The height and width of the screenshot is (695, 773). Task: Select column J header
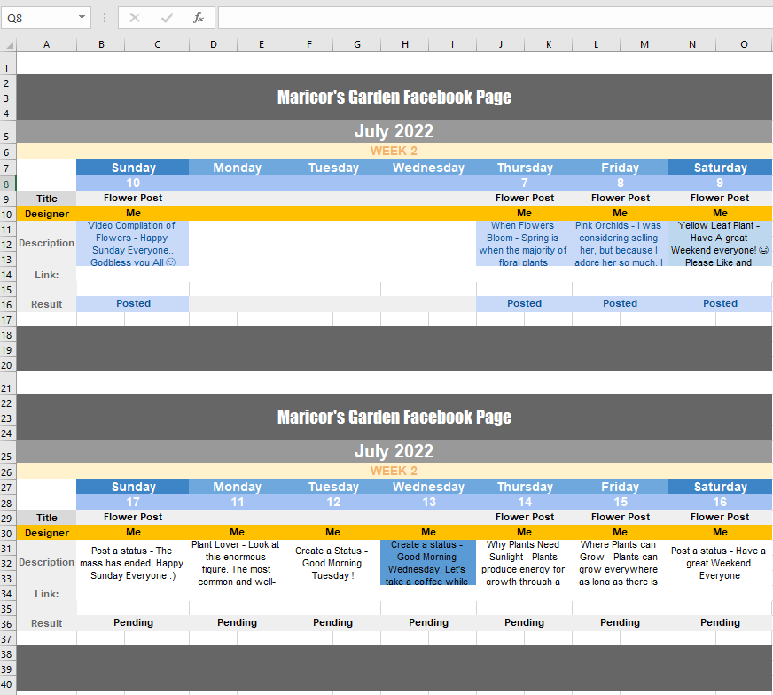(x=500, y=45)
